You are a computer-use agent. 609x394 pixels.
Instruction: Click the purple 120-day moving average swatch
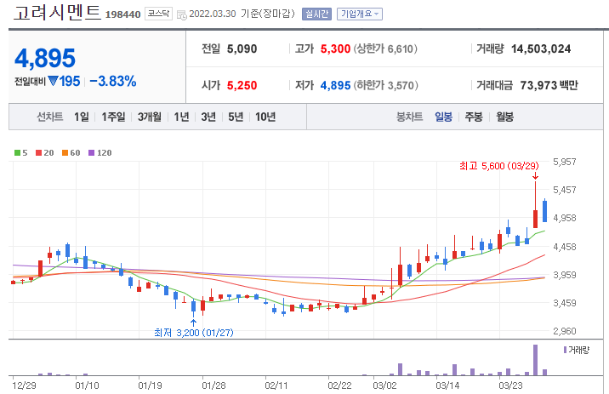[x=91, y=152]
